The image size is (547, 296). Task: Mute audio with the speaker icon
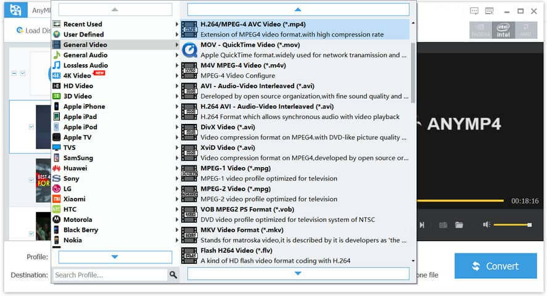(x=487, y=225)
